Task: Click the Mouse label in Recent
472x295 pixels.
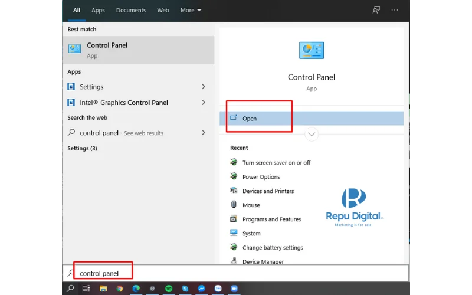Action: (251, 205)
